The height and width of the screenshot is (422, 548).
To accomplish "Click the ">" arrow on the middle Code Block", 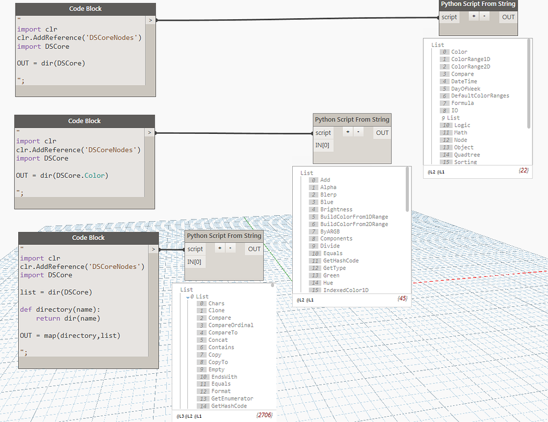I will click(150, 132).
